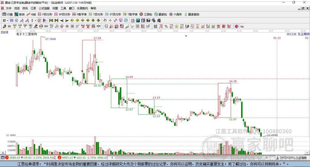Launch the 江恩轮 Gann wheel
This screenshot has width=310, height=167.
click(146, 14)
